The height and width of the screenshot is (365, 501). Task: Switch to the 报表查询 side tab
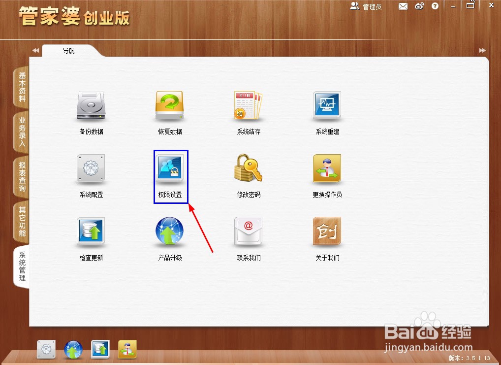pyautogui.click(x=22, y=176)
